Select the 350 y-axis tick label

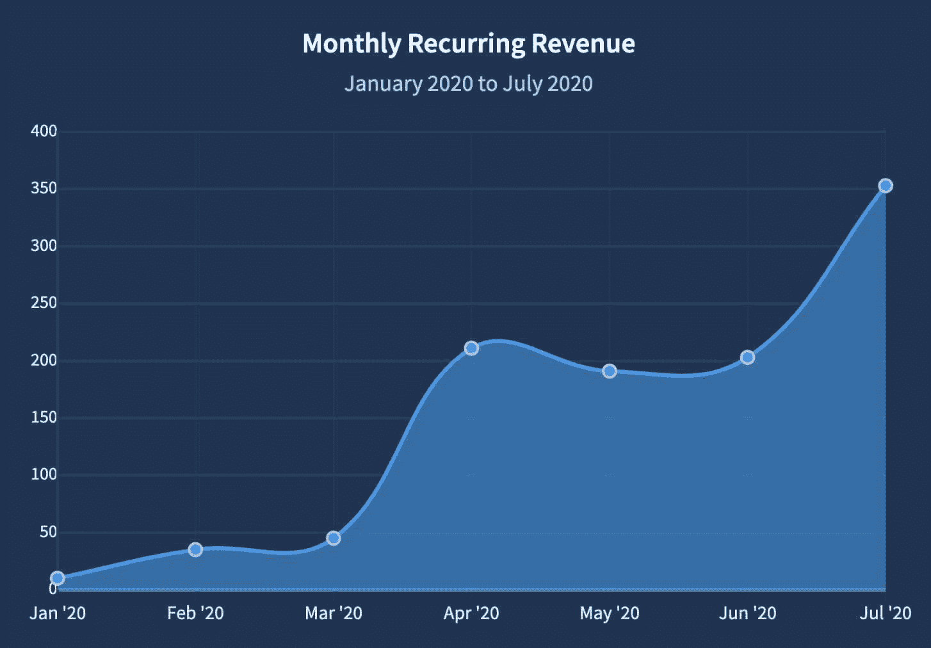tap(44, 188)
